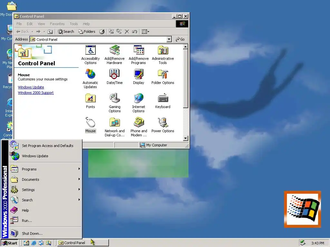
Task: Click the Start button
Action: (10, 243)
